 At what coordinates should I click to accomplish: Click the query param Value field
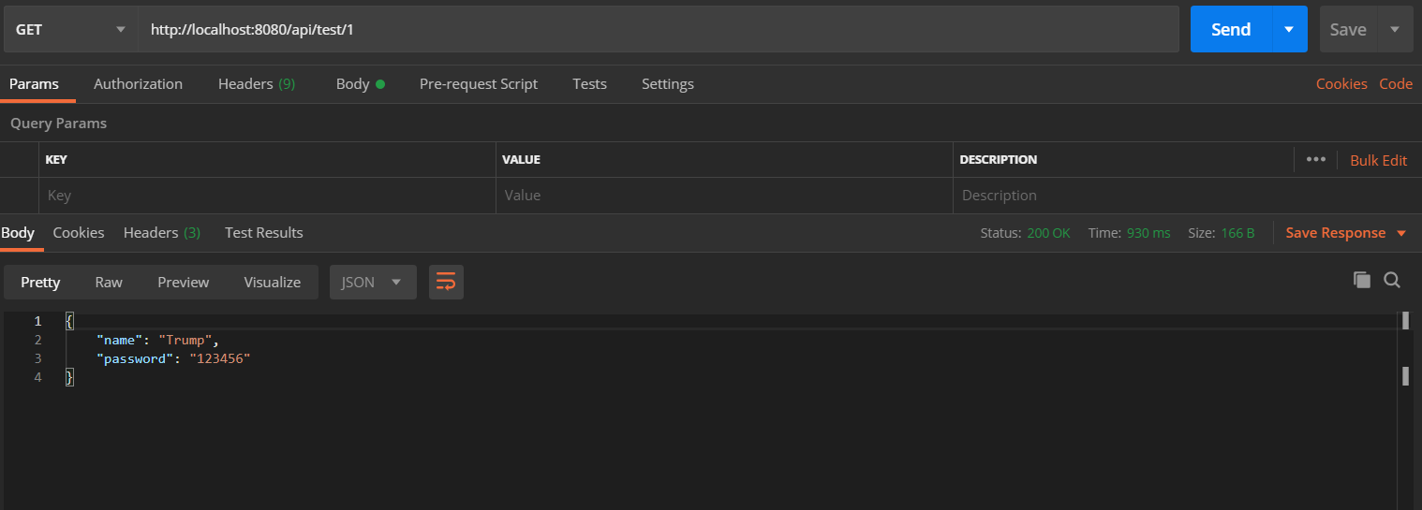[725, 196]
